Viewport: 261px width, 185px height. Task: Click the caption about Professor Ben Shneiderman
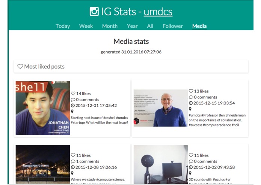click(x=217, y=120)
